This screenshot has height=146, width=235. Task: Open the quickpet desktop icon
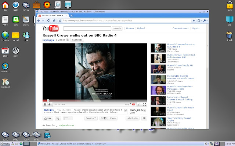6,82
